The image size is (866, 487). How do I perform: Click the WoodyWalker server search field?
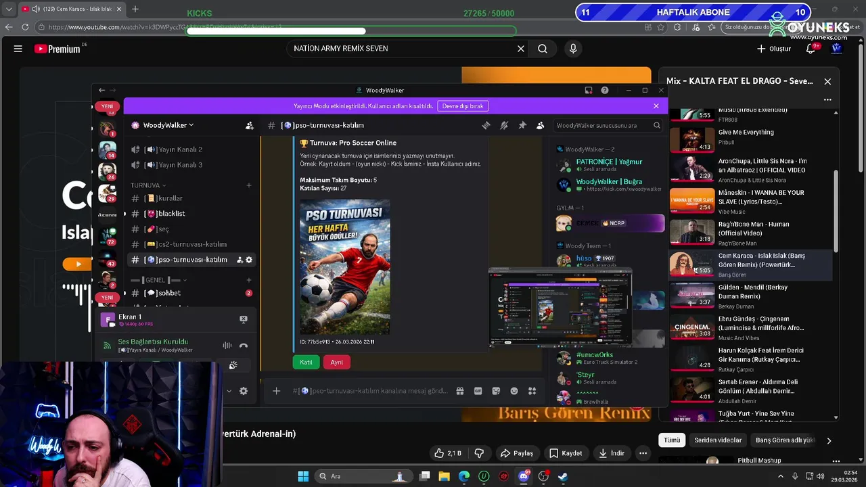(x=608, y=125)
